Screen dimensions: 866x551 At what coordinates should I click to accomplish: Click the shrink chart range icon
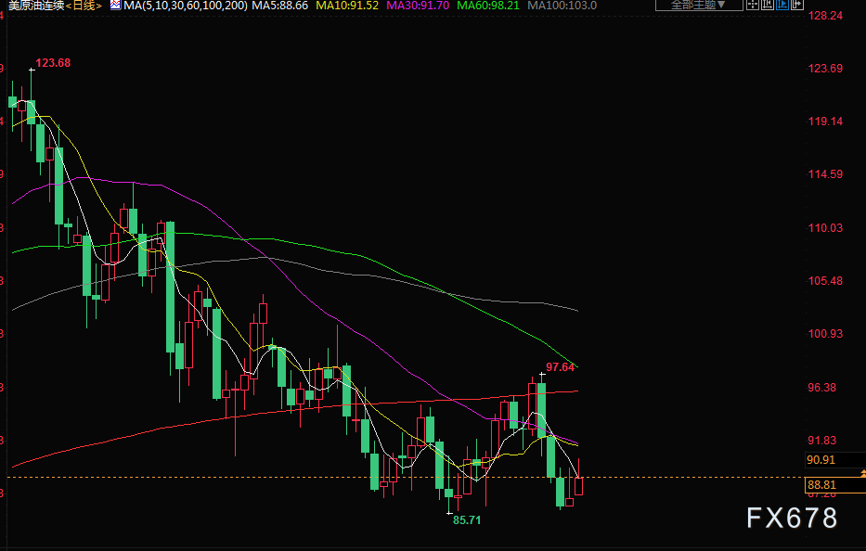[x=768, y=5]
